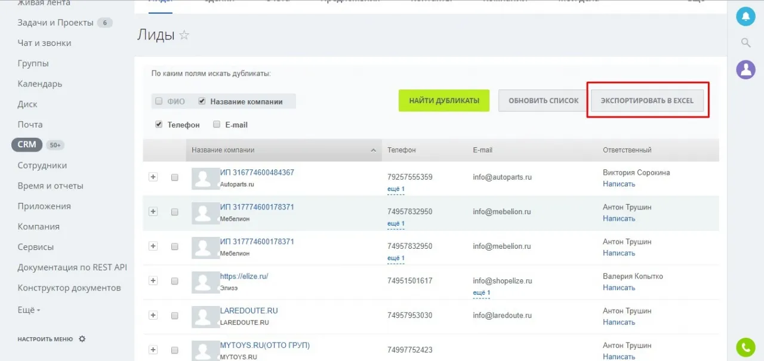Enable the ФИО duplicate search checkbox
The width and height of the screenshot is (764, 361).
coord(159,101)
